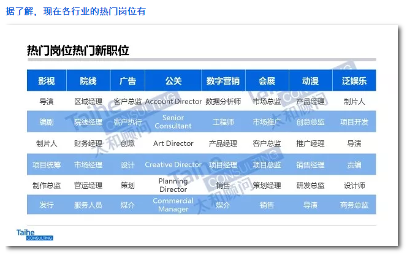This screenshot has height=255, width=407.
Task: Click the 项目统筹 cell
Action: [47, 165]
